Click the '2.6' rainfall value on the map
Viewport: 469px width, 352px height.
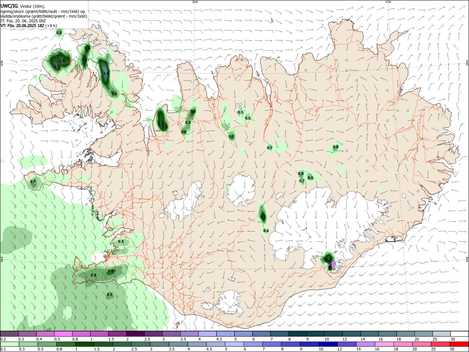tap(62, 61)
